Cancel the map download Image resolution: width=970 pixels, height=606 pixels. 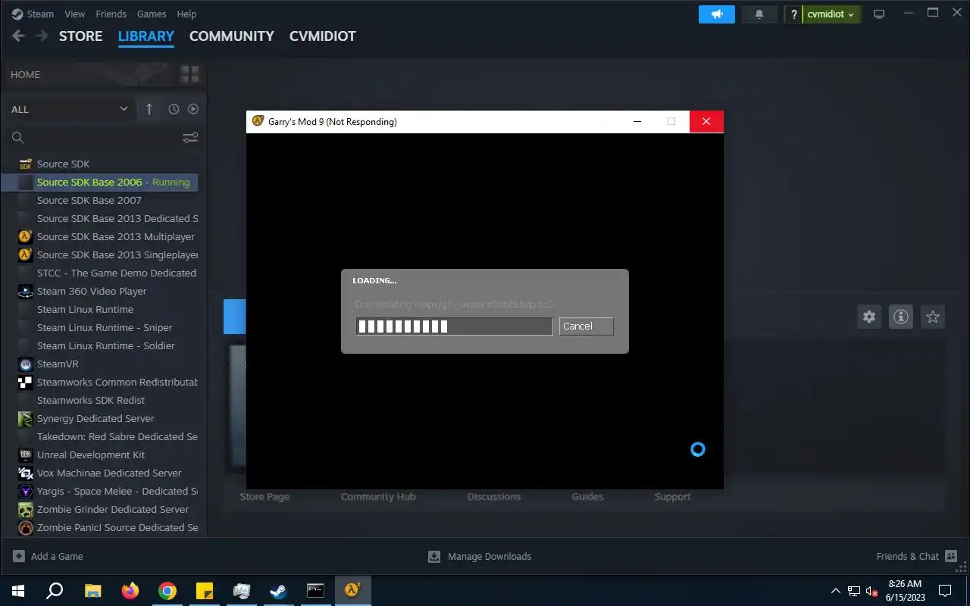coord(586,326)
